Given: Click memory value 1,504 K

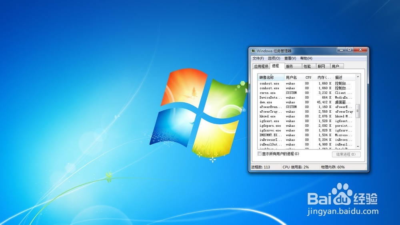Looking at the screenshot, I should (x=325, y=135).
